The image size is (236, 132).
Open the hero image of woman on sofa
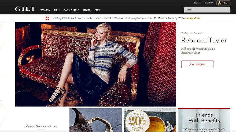(x=95, y=64)
